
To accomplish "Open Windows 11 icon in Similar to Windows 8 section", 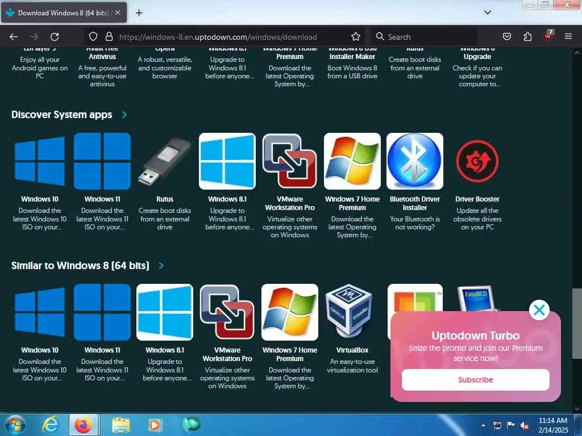I will click(x=102, y=312).
